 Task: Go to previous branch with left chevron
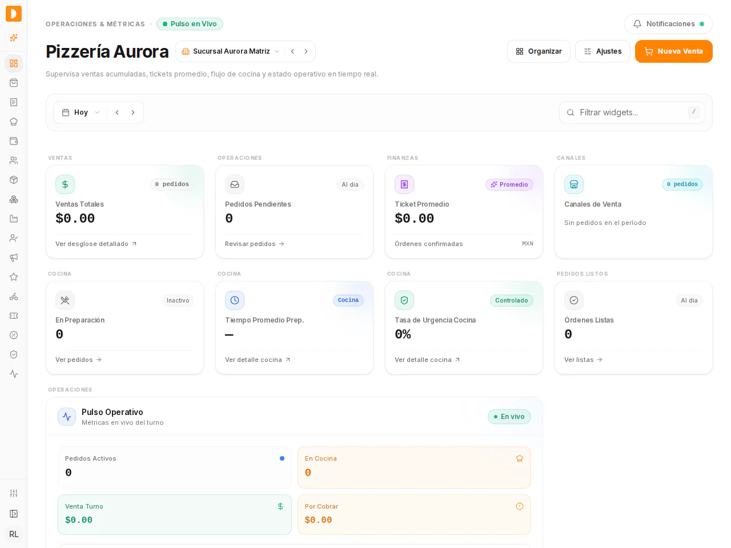pyautogui.click(x=292, y=51)
